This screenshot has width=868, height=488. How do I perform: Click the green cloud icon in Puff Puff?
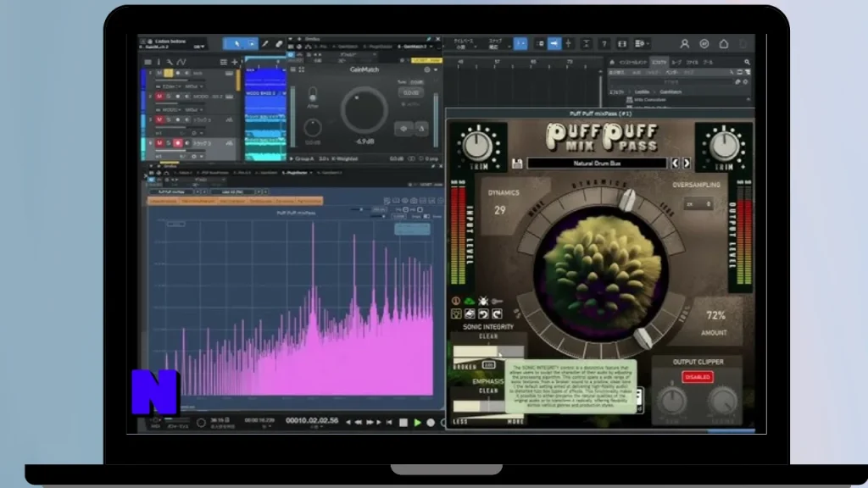469,302
